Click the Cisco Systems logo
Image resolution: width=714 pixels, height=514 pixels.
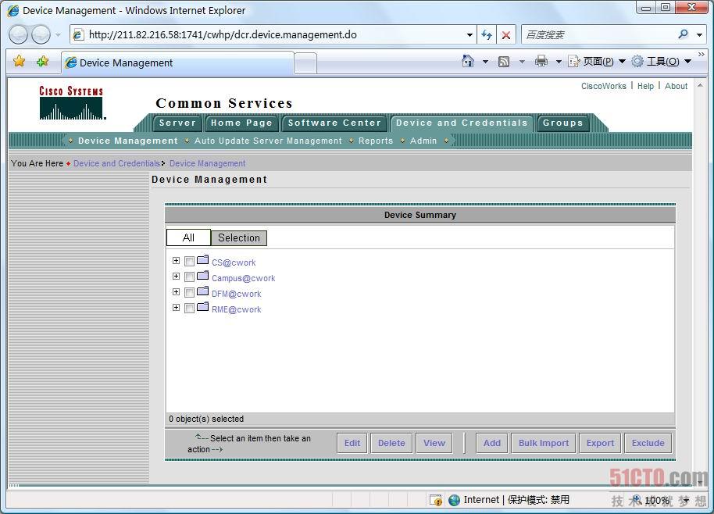[72, 103]
